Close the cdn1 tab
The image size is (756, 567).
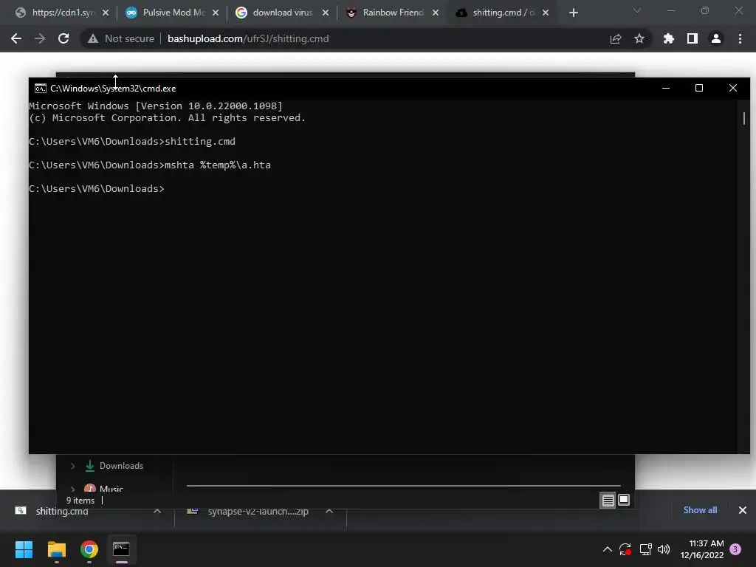coord(106,13)
